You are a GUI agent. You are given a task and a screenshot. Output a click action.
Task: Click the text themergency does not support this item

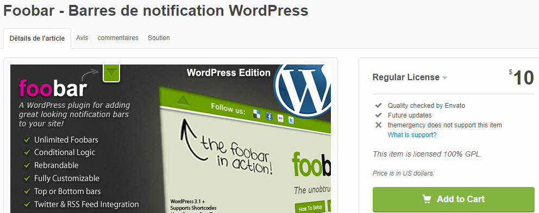445,125
